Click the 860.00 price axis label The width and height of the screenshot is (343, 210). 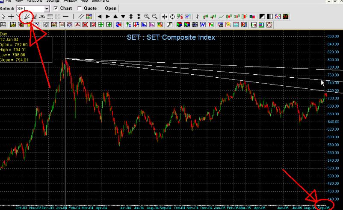[x=333, y=36]
